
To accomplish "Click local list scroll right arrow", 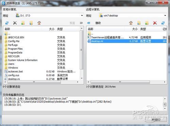I will point(78,82).
